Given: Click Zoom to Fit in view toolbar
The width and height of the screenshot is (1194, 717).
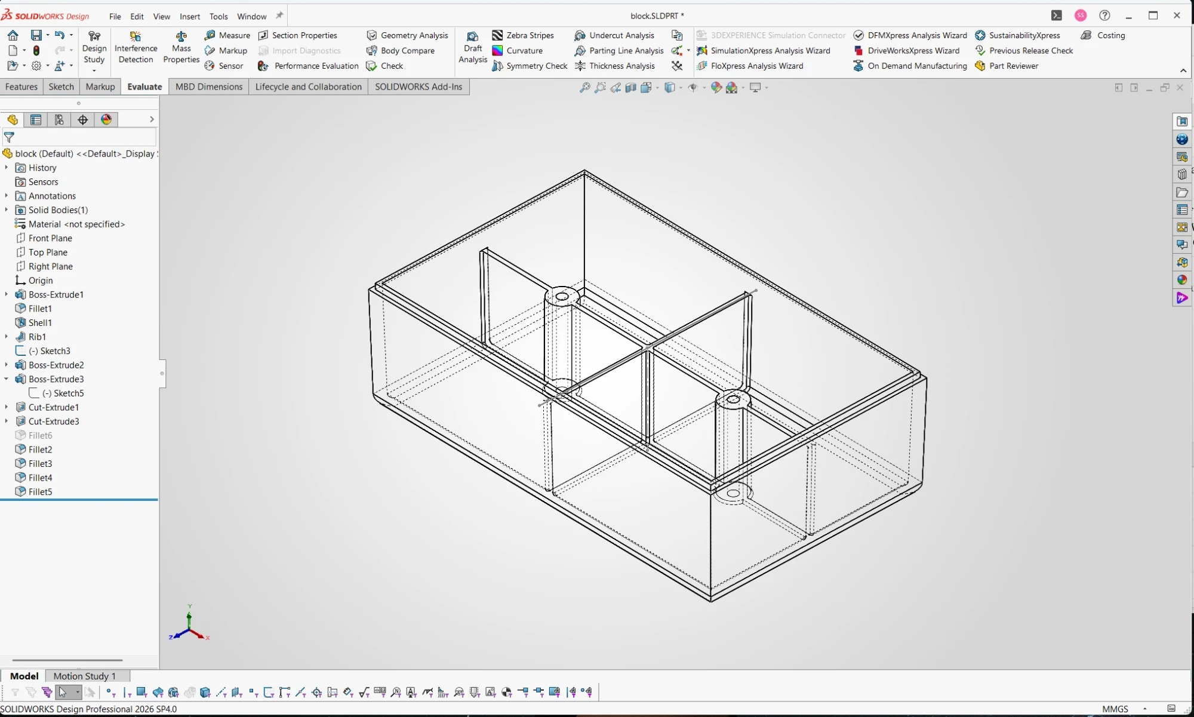Looking at the screenshot, I should pyautogui.click(x=584, y=88).
